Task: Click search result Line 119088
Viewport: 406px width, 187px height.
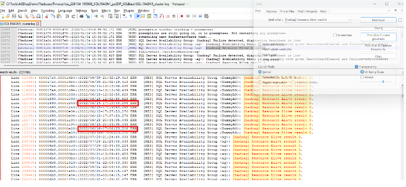Action: (x=162, y=95)
